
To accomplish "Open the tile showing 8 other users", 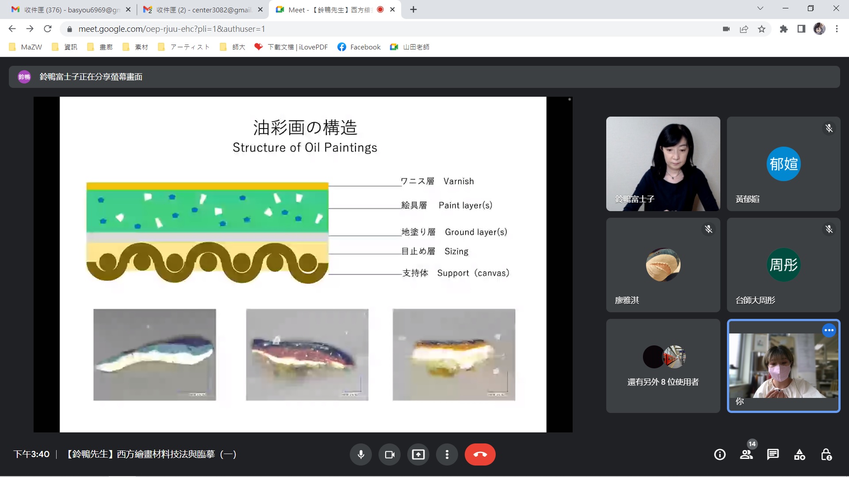I will pos(663,366).
